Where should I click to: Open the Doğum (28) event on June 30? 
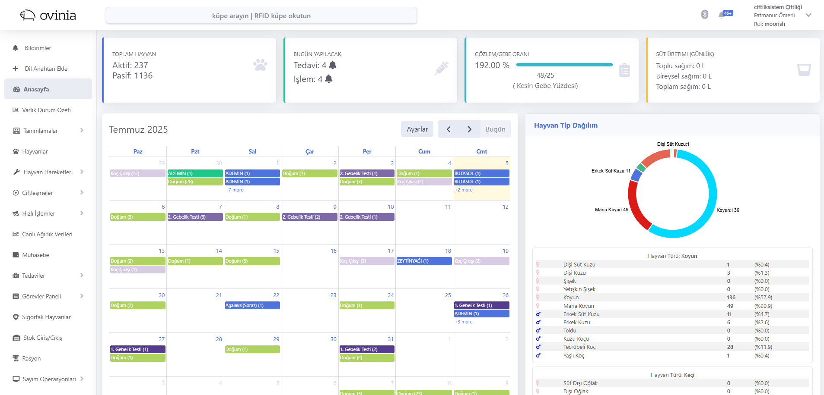[195, 182]
